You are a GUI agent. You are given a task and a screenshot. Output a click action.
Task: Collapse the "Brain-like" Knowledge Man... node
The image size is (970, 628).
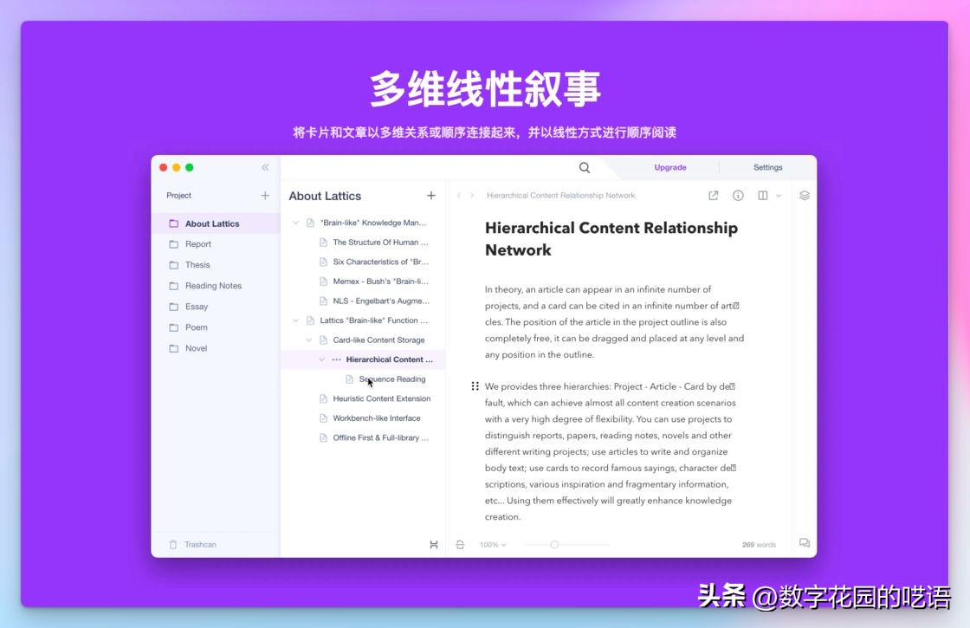pyautogui.click(x=295, y=223)
